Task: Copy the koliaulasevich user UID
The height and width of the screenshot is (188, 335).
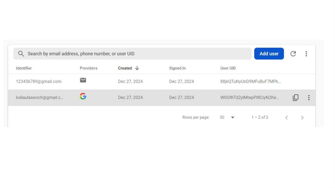Action: click(x=295, y=98)
